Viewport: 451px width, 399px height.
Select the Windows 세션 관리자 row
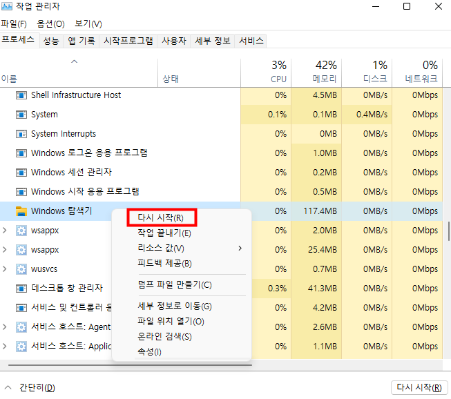(x=221, y=172)
